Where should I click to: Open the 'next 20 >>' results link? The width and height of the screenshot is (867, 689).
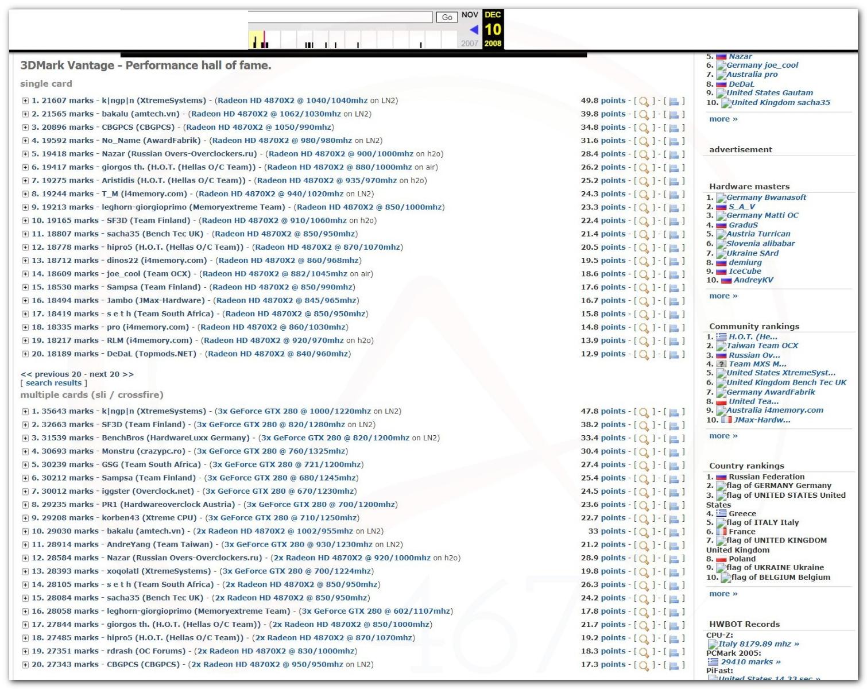(111, 374)
